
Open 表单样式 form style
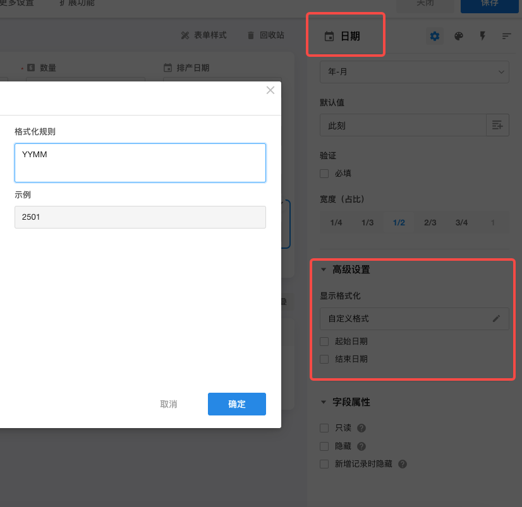point(203,35)
